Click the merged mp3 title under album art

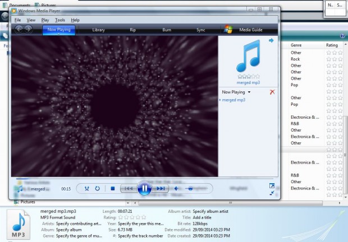[248, 82]
